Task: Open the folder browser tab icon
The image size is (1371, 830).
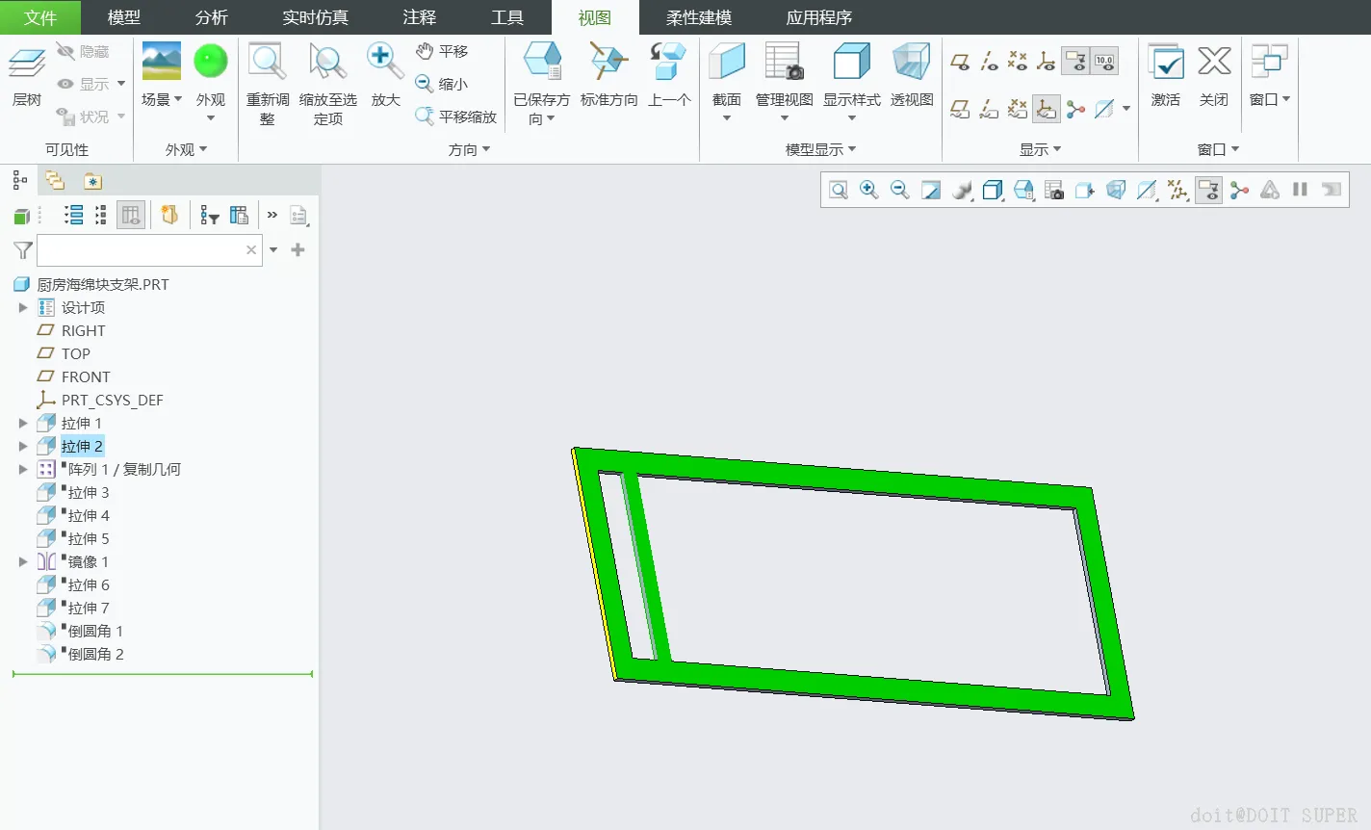Action: pos(55,180)
